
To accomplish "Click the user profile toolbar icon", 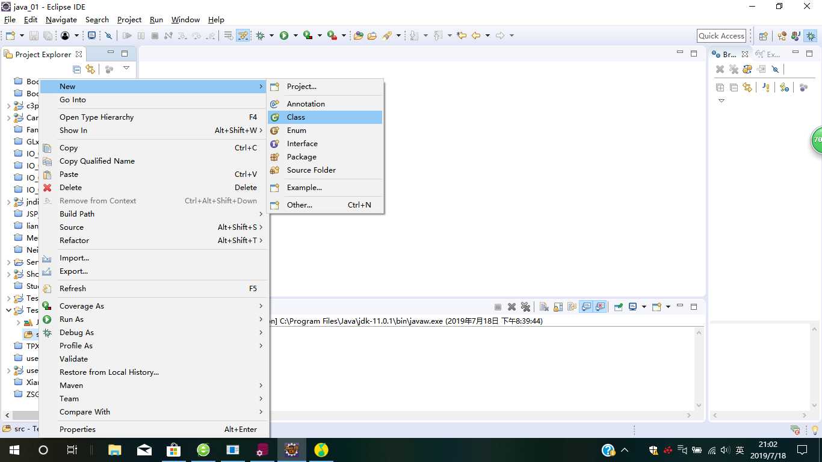I will click(65, 35).
